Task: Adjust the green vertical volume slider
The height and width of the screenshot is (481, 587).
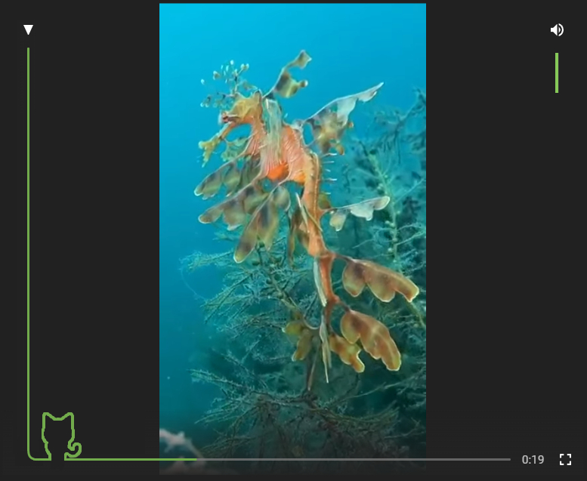Action: 557,72
